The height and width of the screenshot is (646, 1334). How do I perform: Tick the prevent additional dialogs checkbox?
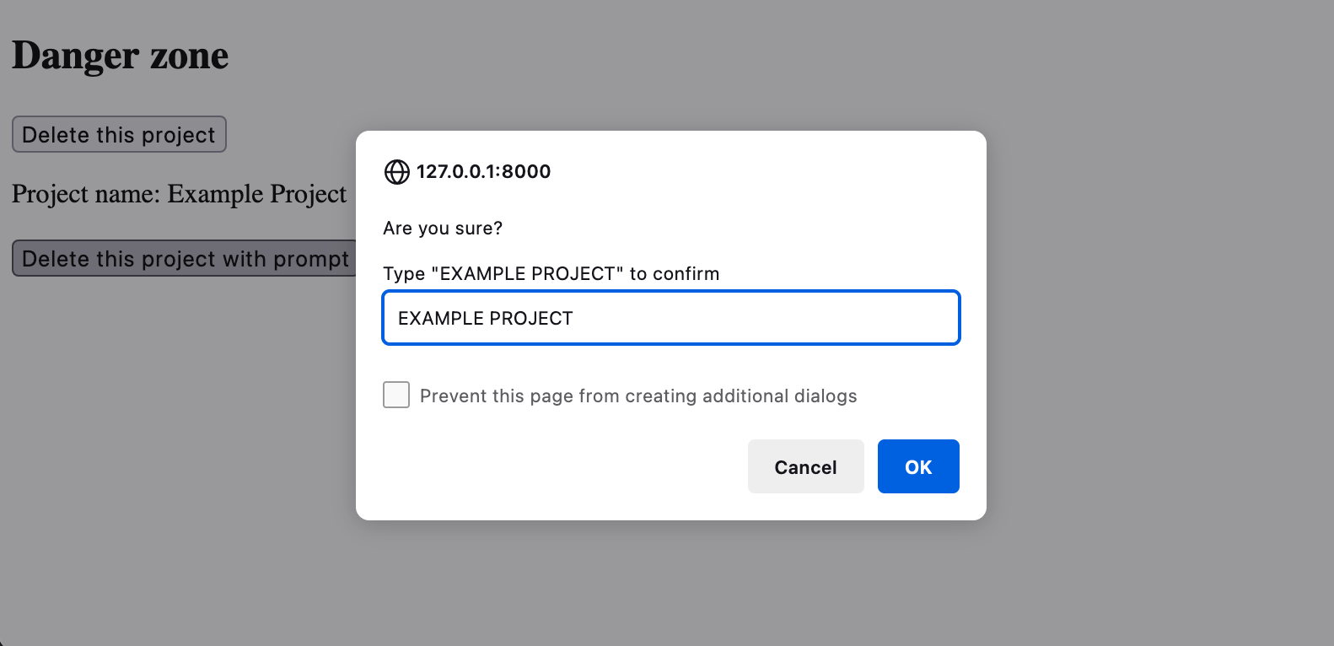[396, 395]
